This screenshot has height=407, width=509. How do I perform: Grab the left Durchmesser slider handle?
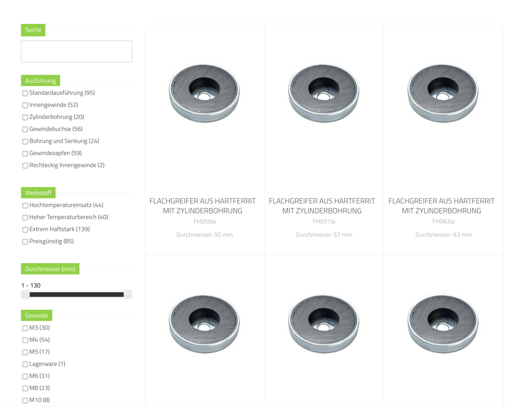pyautogui.click(x=25, y=294)
